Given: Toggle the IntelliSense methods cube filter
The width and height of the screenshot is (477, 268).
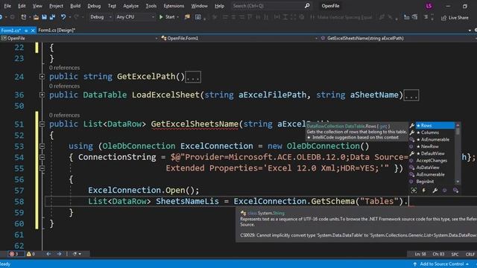Looking at the screenshot, I should point(445,191).
